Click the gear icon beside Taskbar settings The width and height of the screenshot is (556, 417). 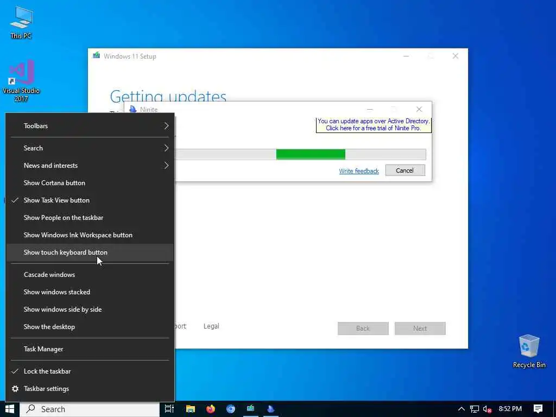(x=15, y=389)
